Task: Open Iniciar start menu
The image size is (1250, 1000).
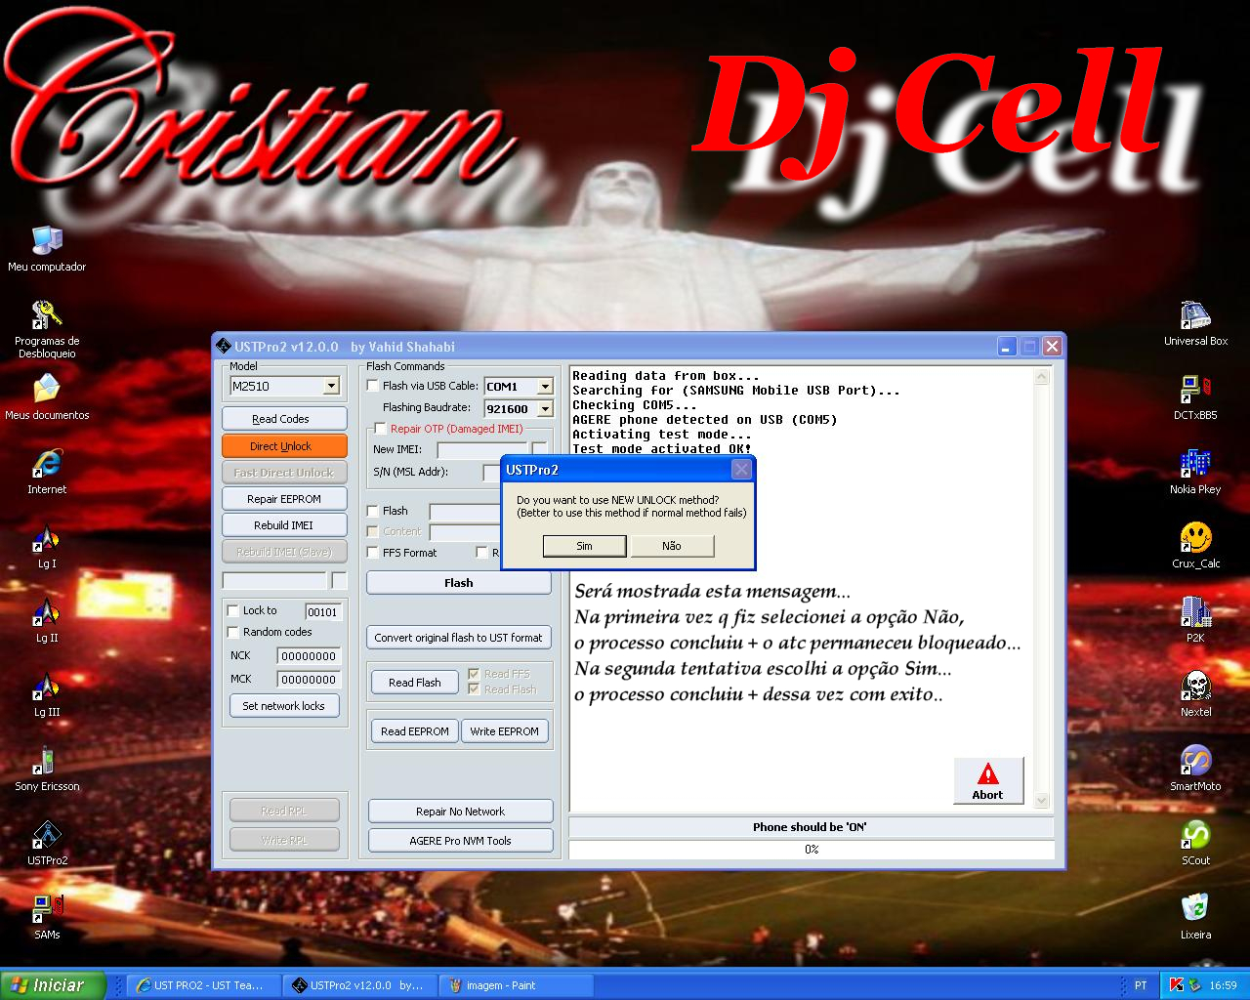Action: 53,985
